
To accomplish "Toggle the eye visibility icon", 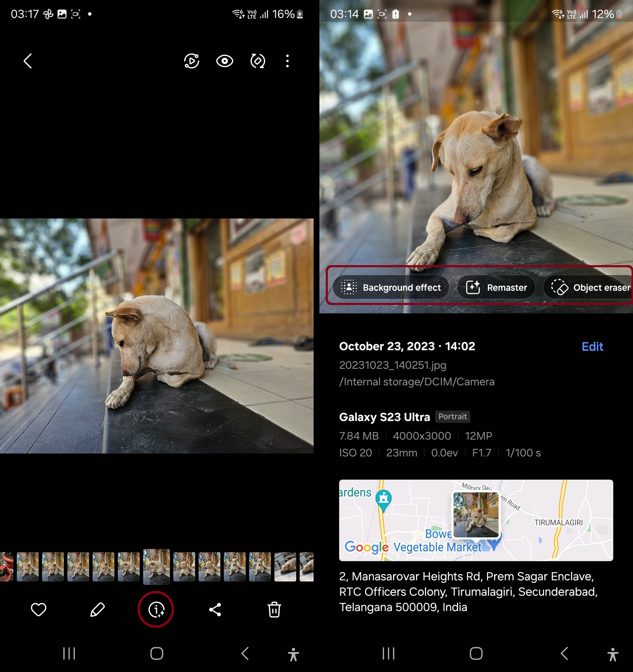I will click(x=225, y=61).
